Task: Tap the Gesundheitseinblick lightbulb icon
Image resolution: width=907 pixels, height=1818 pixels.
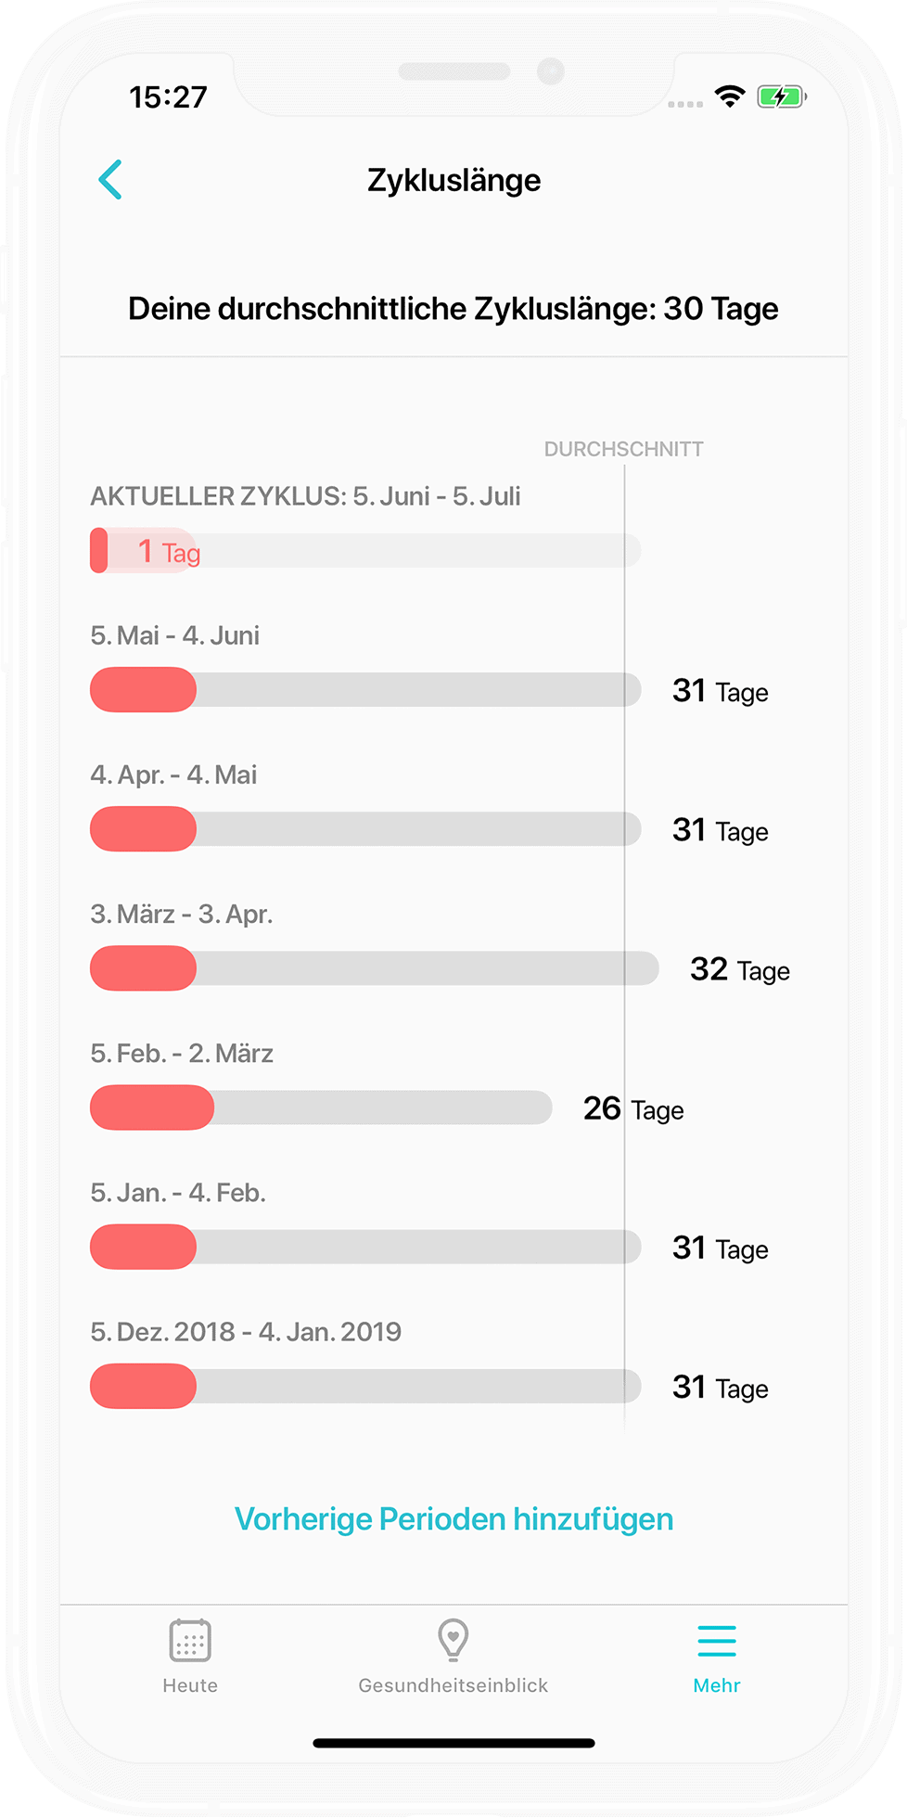Action: [453, 1640]
